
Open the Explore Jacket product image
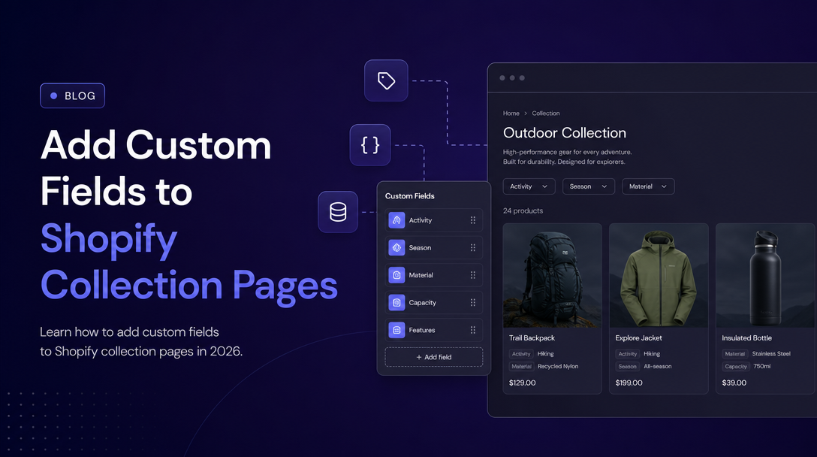pyautogui.click(x=659, y=275)
